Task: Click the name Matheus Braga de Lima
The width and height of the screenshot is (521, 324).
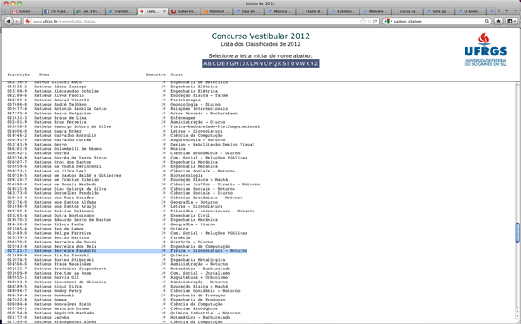Action: point(60,118)
